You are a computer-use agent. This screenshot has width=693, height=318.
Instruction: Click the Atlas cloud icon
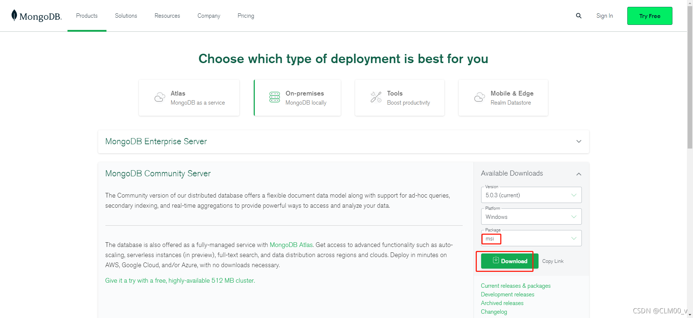(x=160, y=97)
